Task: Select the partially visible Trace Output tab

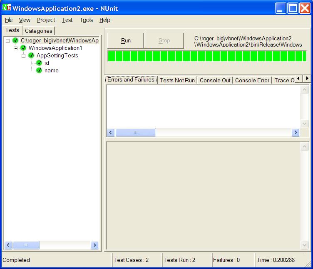Action: click(x=284, y=80)
